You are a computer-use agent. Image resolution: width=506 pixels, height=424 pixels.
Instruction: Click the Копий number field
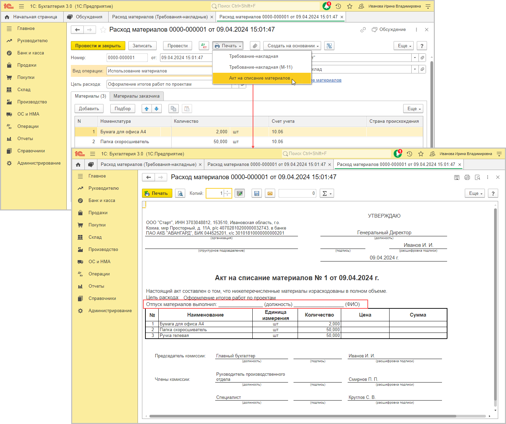click(x=215, y=193)
